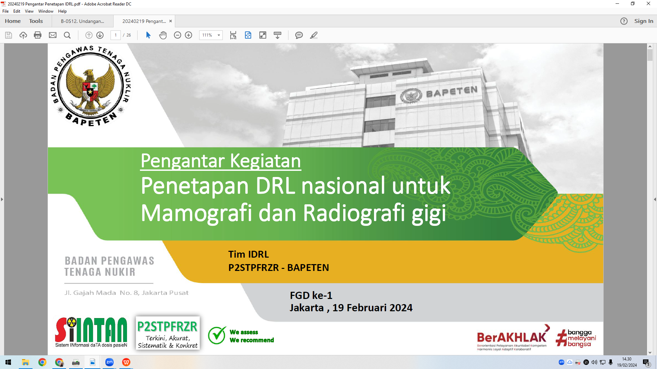Switch to the Home tab
Screen dimensions: 657x369
13,21
